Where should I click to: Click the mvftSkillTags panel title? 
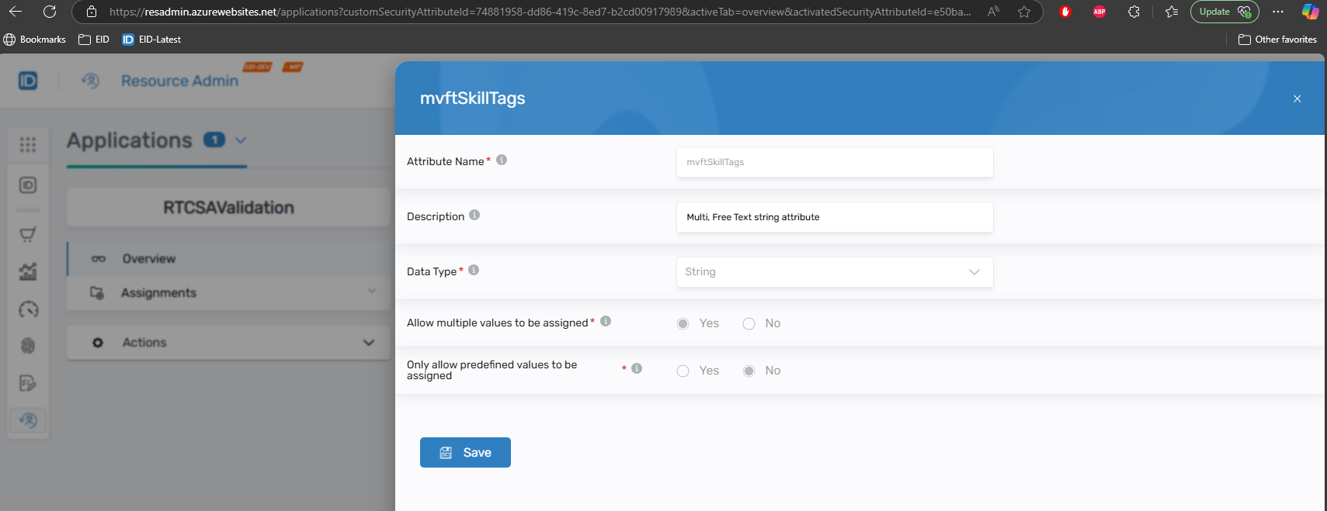472,98
